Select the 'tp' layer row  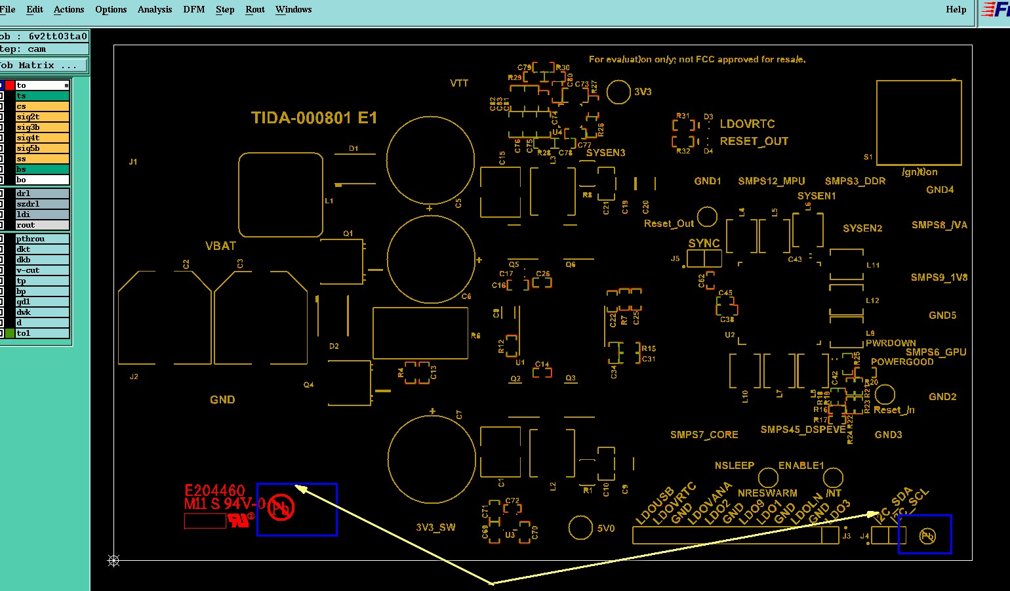[x=42, y=281]
